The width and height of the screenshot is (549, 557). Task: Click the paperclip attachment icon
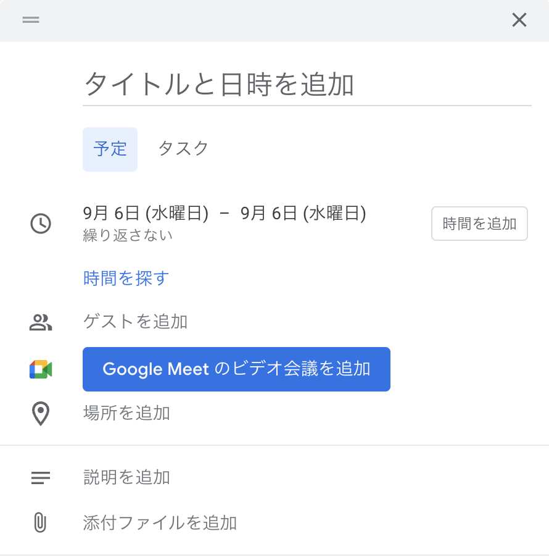click(41, 523)
